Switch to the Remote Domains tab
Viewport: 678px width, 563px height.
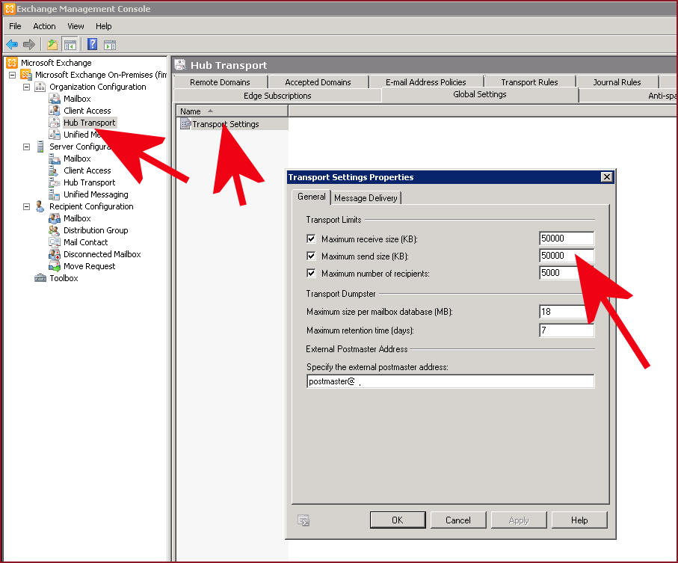pos(220,82)
